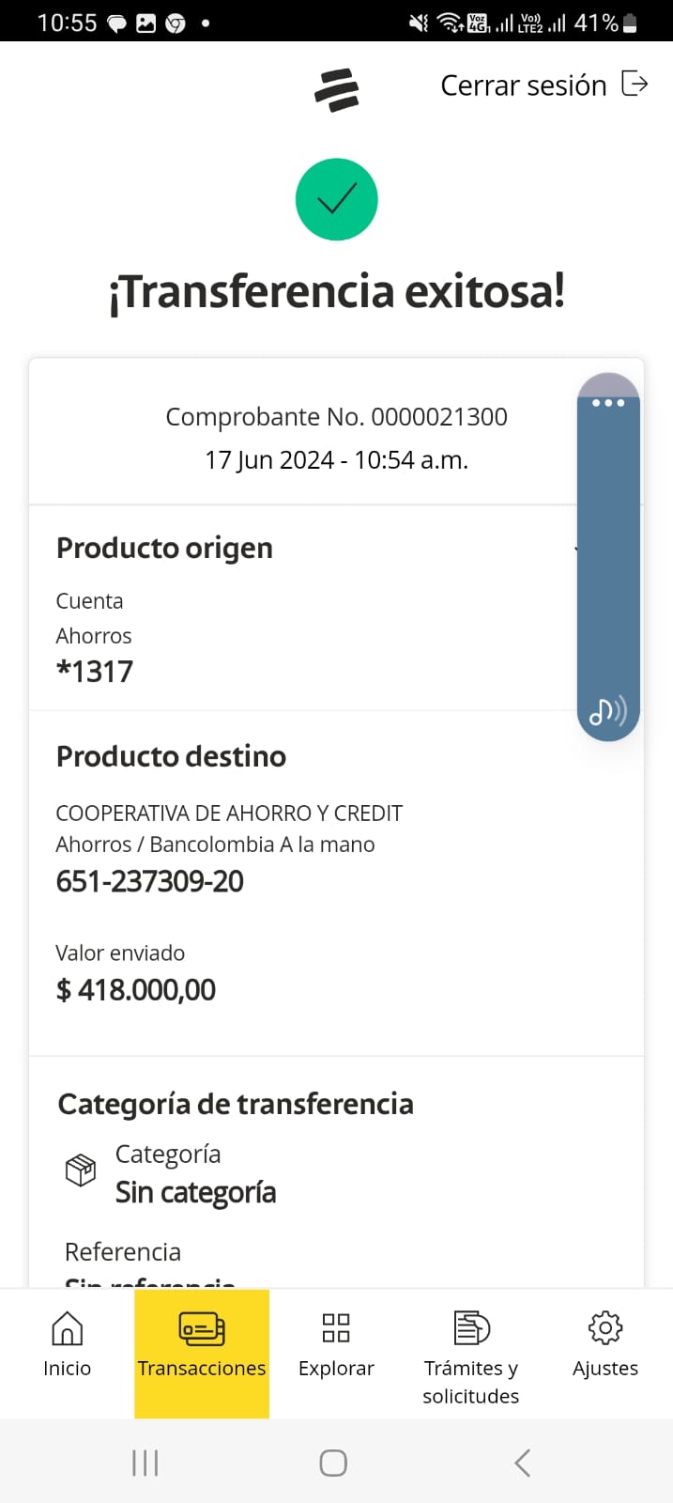Click the logout arrow icon
This screenshot has height=1503, width=673.
(635, 85)
